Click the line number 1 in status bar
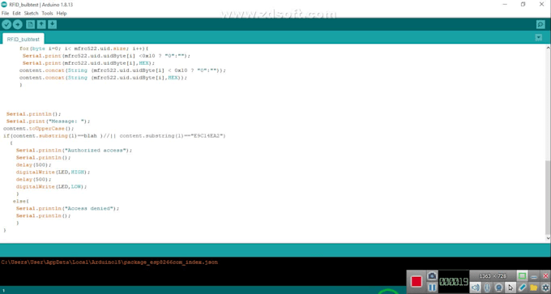 click(x=3, y=291)
